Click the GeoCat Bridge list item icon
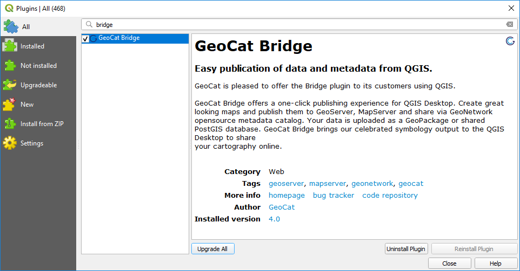520x271 pixels. pyautogui.click(x=94, y=38)
